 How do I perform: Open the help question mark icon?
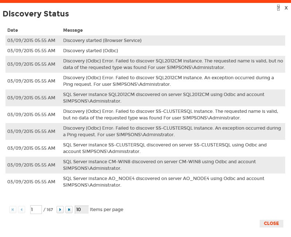pyautogui.click(x=278, y=8)
